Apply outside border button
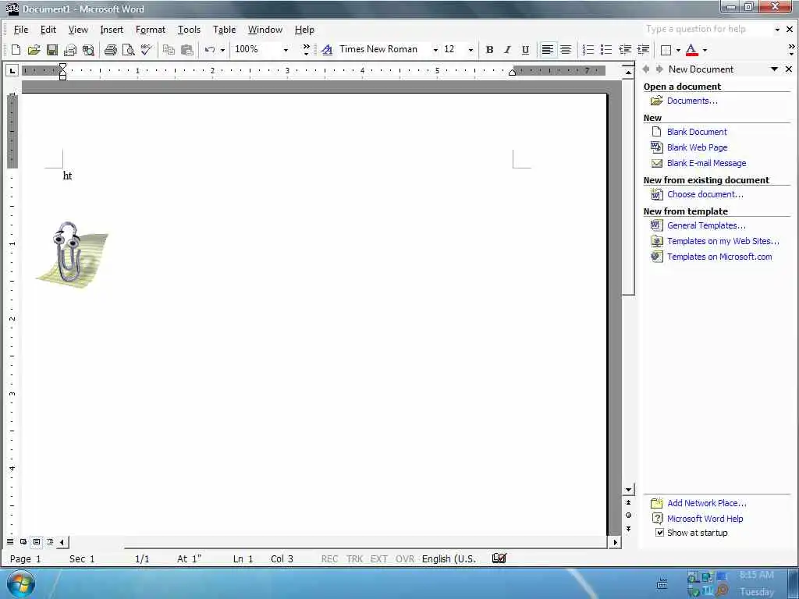The height and width of the screenshot is (599, 799). click(x=666, y=49)
